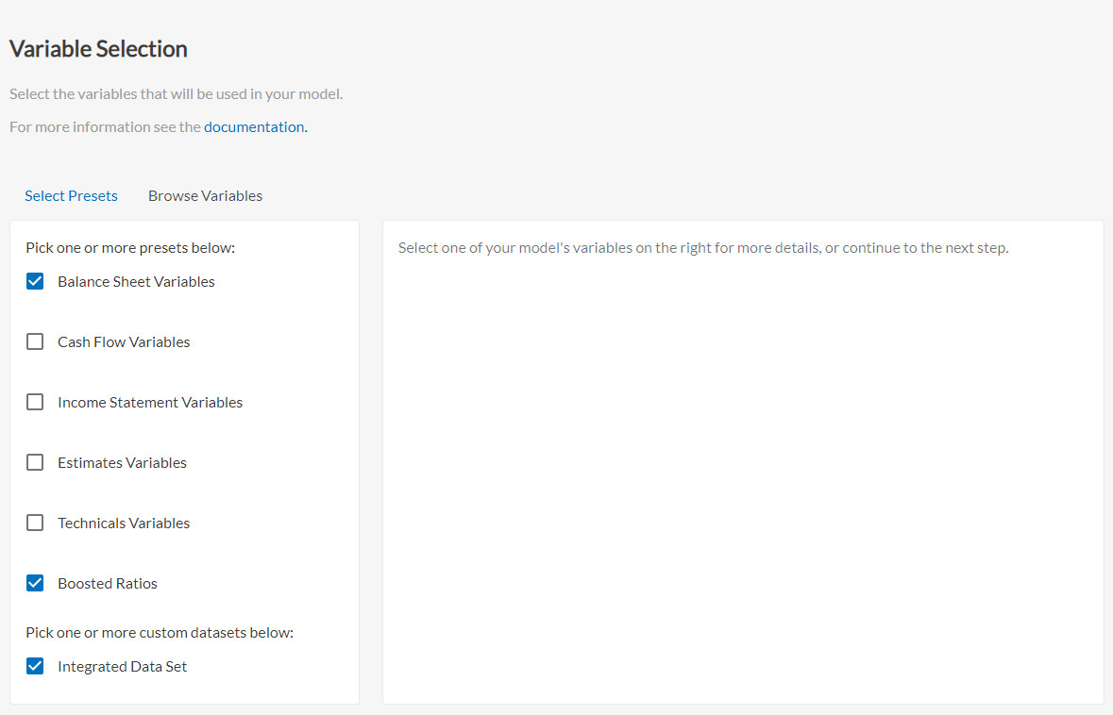Deselect the Integrated Data Set checkbox
Viewport: 1113px width, 715px height.
35,666
